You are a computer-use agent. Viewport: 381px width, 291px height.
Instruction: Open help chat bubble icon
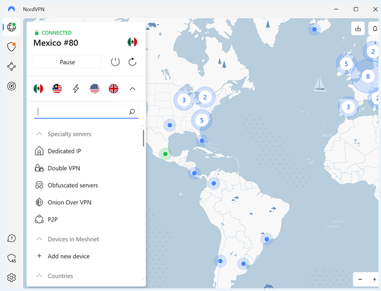pyautogui.click(x=11, y=239)
